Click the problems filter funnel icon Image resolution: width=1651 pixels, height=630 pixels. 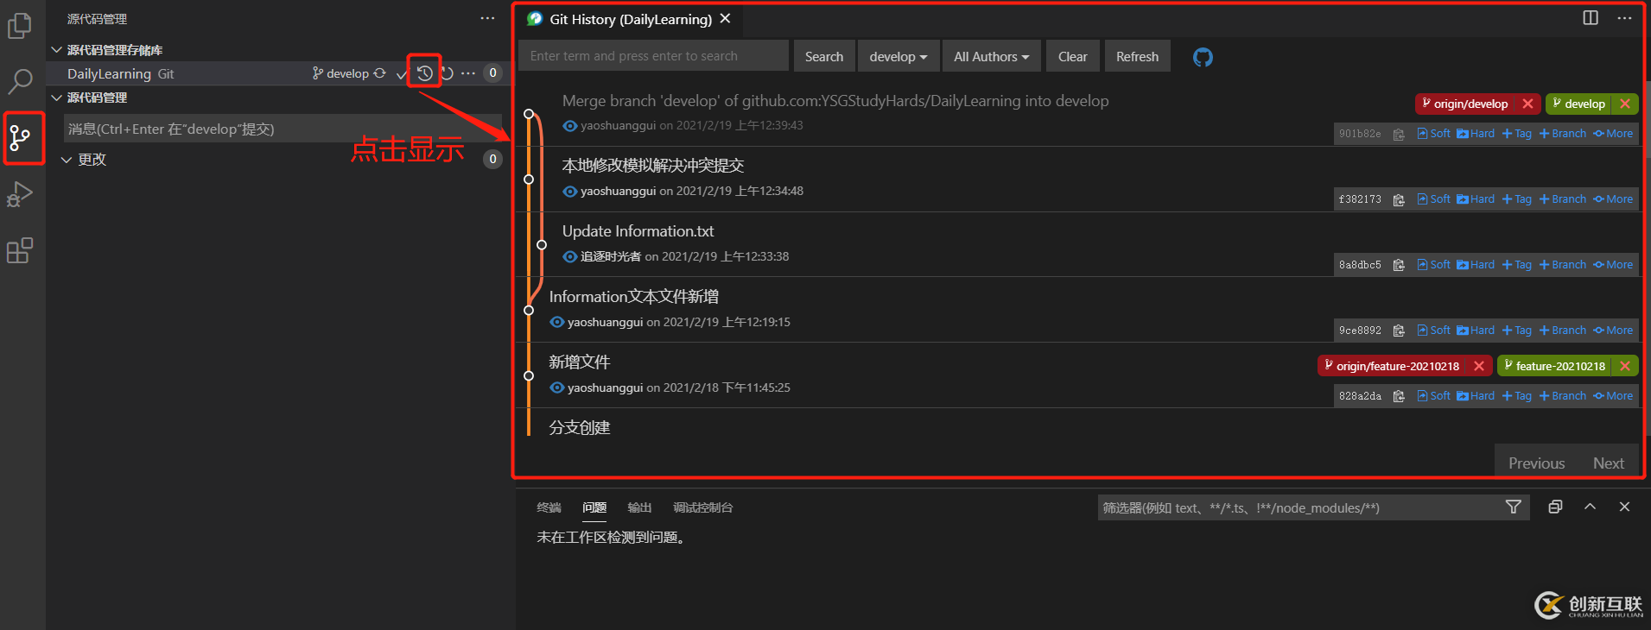[x=1514, y=507]
